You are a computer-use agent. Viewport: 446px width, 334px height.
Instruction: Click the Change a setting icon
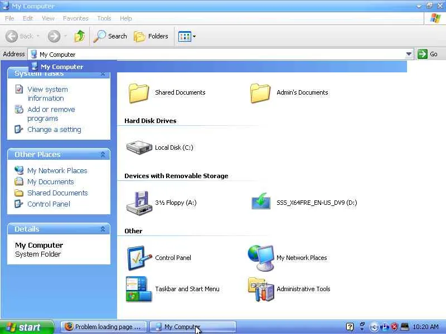point(19,129)
